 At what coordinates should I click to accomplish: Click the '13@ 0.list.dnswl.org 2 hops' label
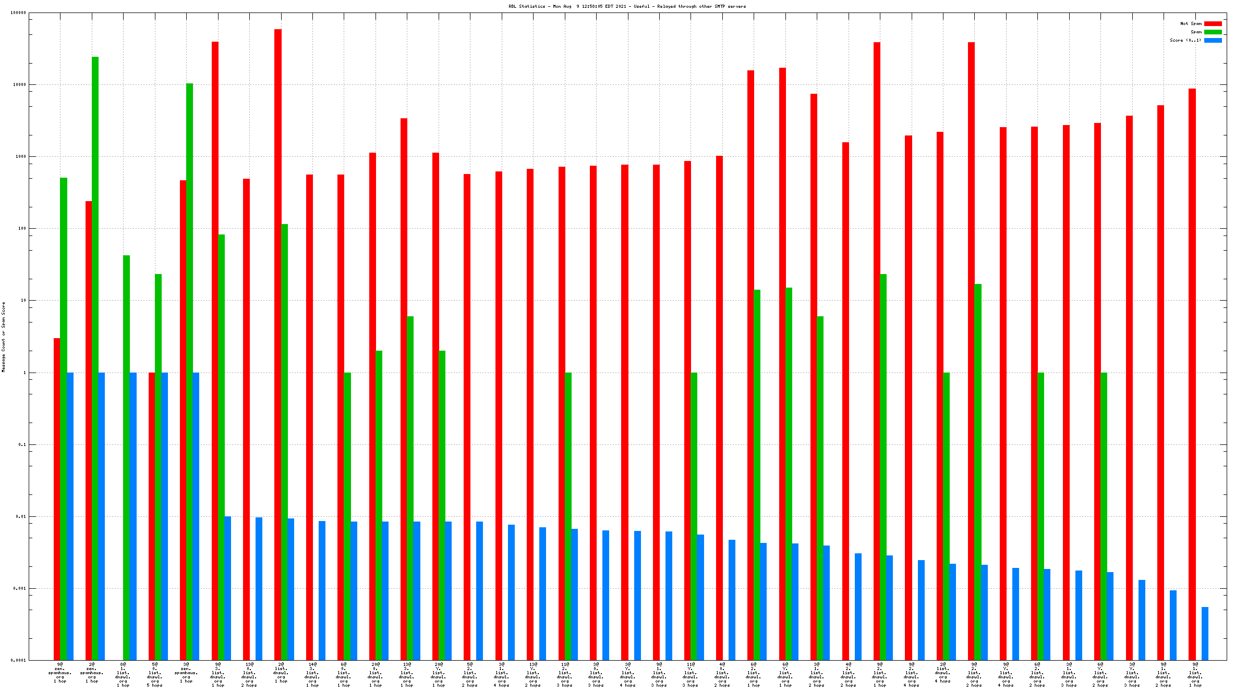[x=249, y=675]
